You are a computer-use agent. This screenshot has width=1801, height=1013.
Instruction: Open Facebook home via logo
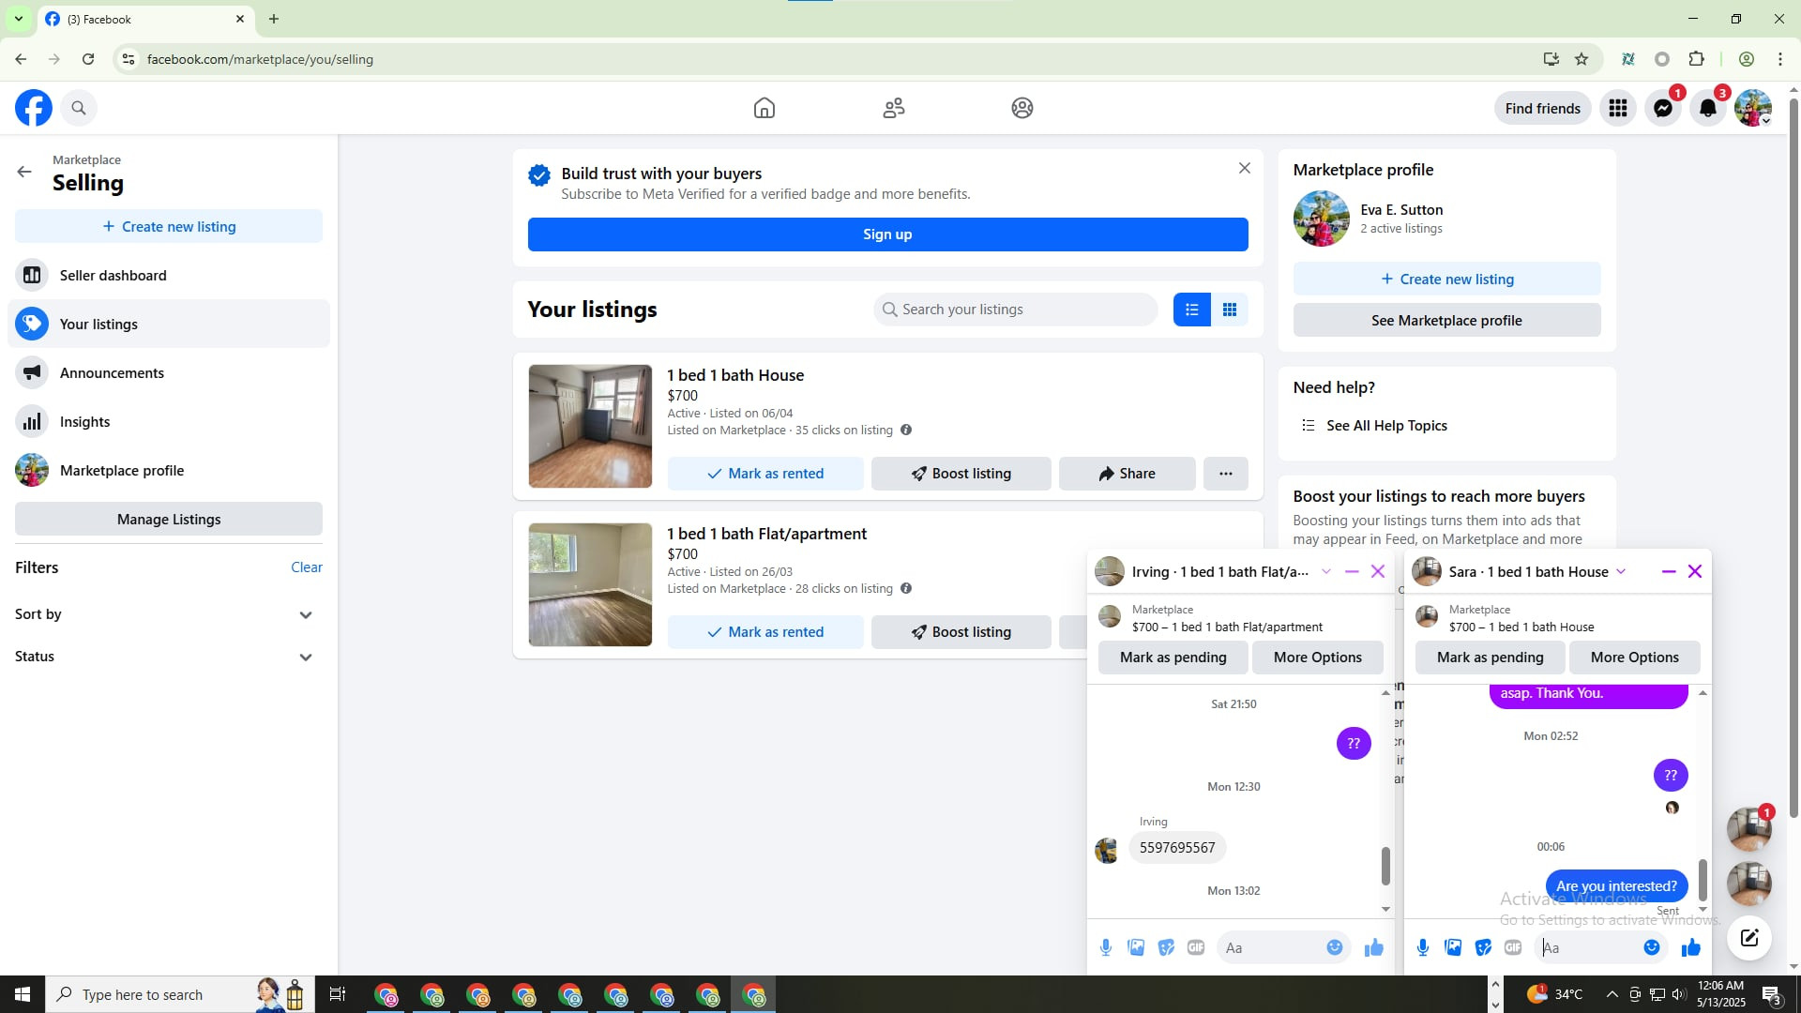[34, 108]
